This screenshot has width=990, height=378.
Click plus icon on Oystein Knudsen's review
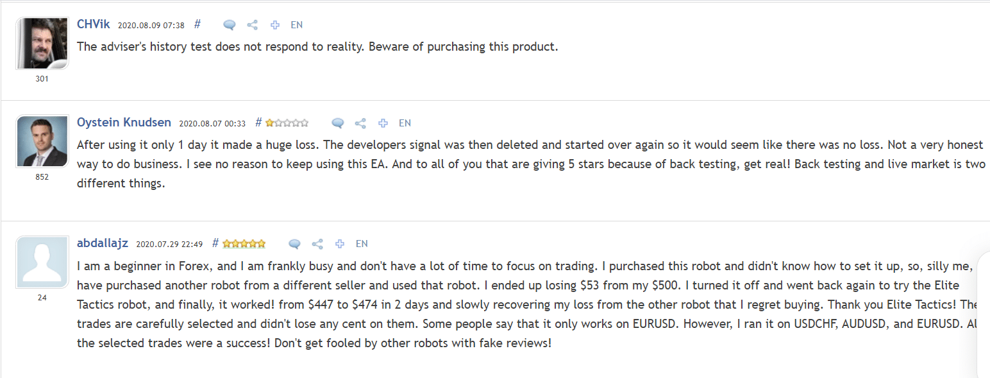click(383, 123)
